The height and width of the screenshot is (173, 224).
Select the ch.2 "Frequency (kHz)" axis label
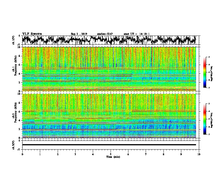[16, 112]
